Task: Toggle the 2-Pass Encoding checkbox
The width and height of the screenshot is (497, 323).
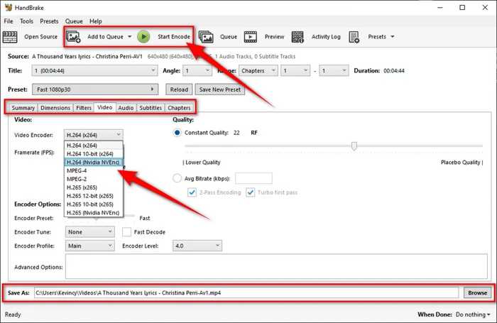Action: tap(192, 192)
